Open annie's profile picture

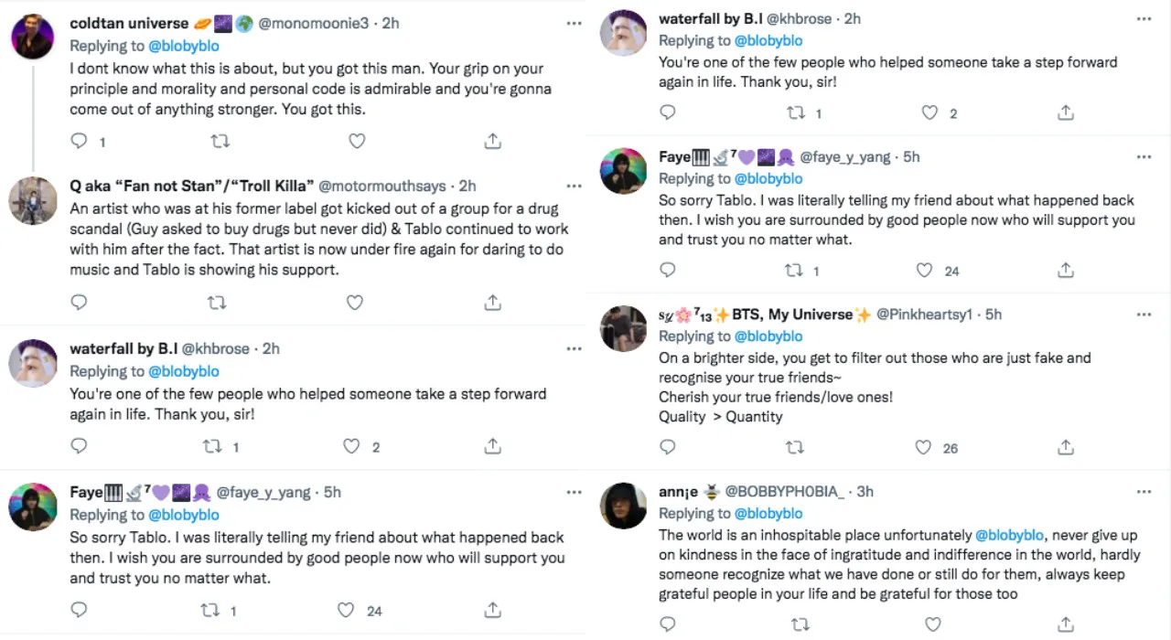pyautogui.click(x=623, y=505)
